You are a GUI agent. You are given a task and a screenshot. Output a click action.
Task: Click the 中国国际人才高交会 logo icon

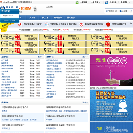pos(47,24)
